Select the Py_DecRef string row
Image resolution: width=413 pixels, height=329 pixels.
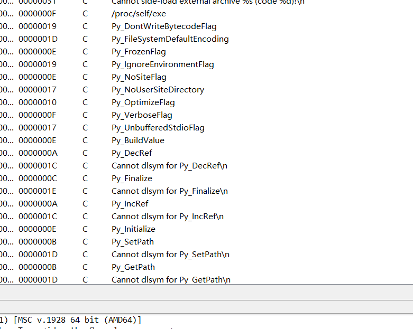pos(206,153)
